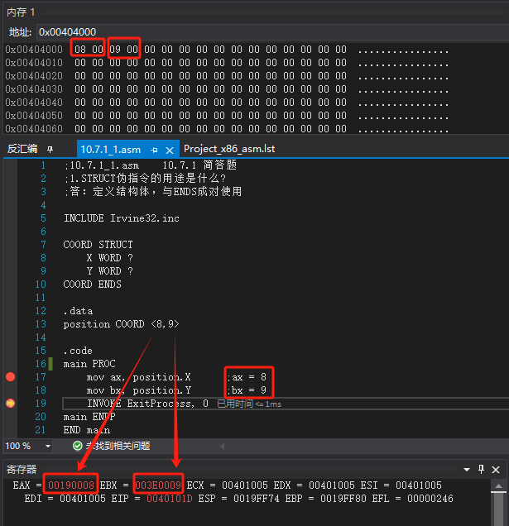This screenshot has width=509, height=526.
Task: Click the EAX register value 00190008
Action: coord(71,485)
